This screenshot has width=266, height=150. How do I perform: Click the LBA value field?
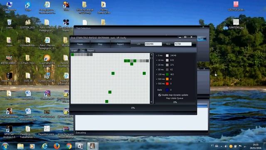tap(153, 44)
